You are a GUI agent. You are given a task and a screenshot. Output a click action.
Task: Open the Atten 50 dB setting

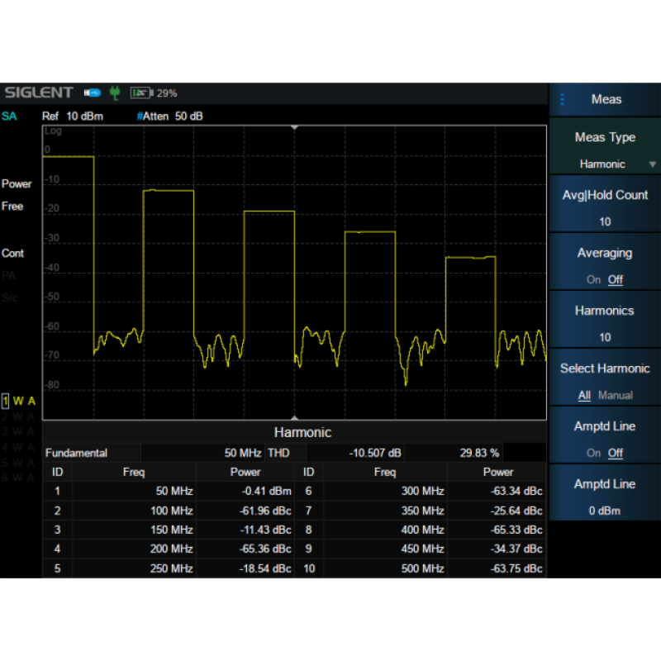(x=170, y=117)
